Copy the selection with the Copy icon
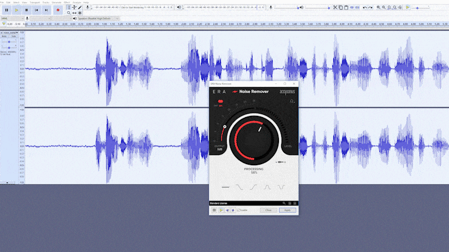 click(x=341, y=7)
